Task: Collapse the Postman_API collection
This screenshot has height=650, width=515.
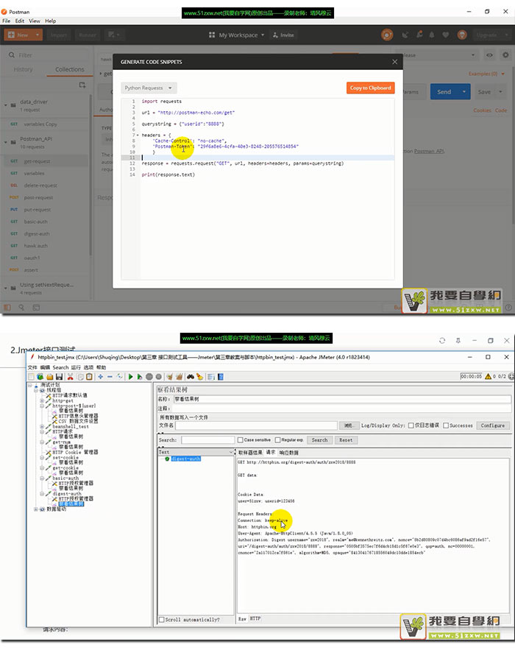Action: pos(6,142)
